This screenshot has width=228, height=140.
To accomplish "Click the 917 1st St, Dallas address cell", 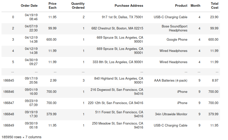I will pyautogui.click(x=122, y=17).
